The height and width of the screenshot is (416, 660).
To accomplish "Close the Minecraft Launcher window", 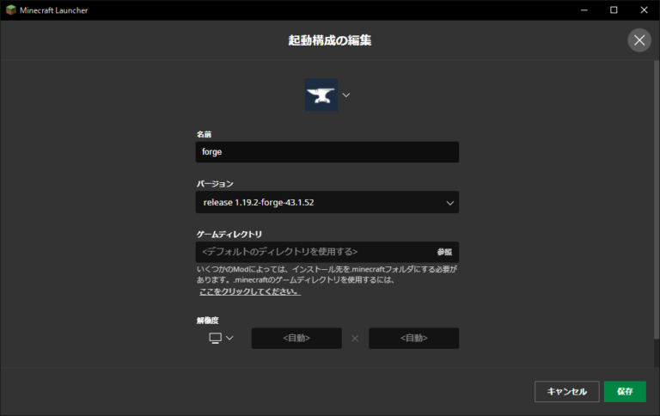I will coord(644,10).
